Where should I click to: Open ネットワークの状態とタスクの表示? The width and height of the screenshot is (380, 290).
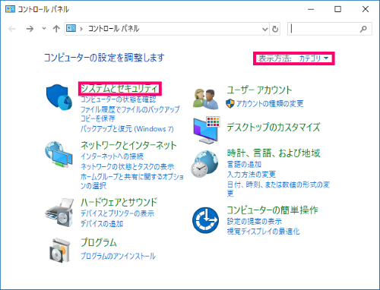click(127, 167)
